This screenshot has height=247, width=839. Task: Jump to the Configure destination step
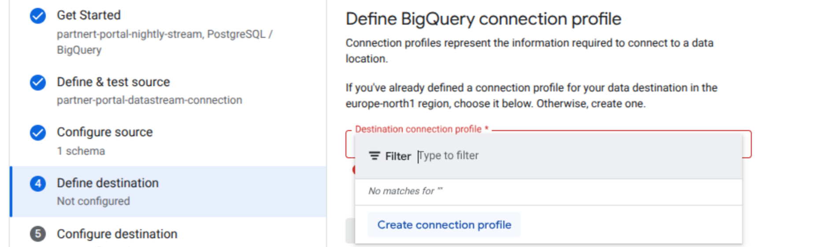117,234
